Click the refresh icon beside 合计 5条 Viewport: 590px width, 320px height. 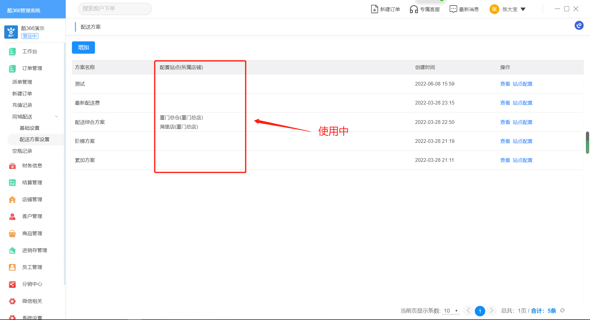click(562, 310)
